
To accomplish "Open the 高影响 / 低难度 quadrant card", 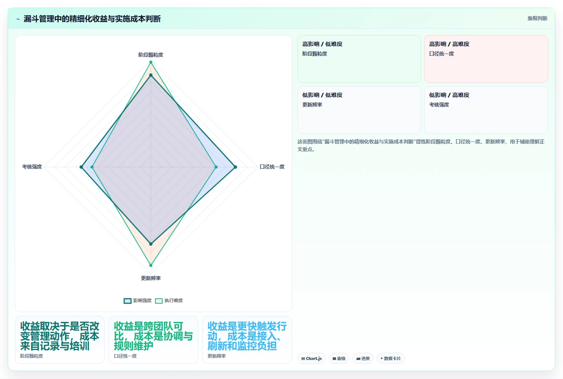I will (359, 59).
